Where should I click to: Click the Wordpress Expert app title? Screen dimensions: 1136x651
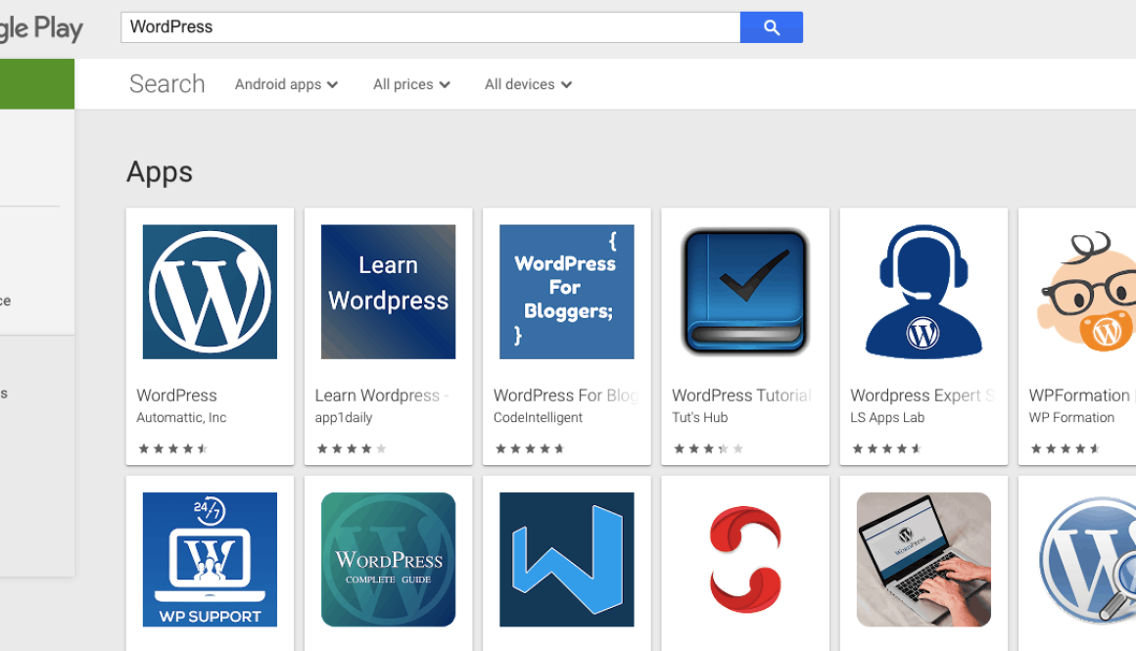point(923,395)
